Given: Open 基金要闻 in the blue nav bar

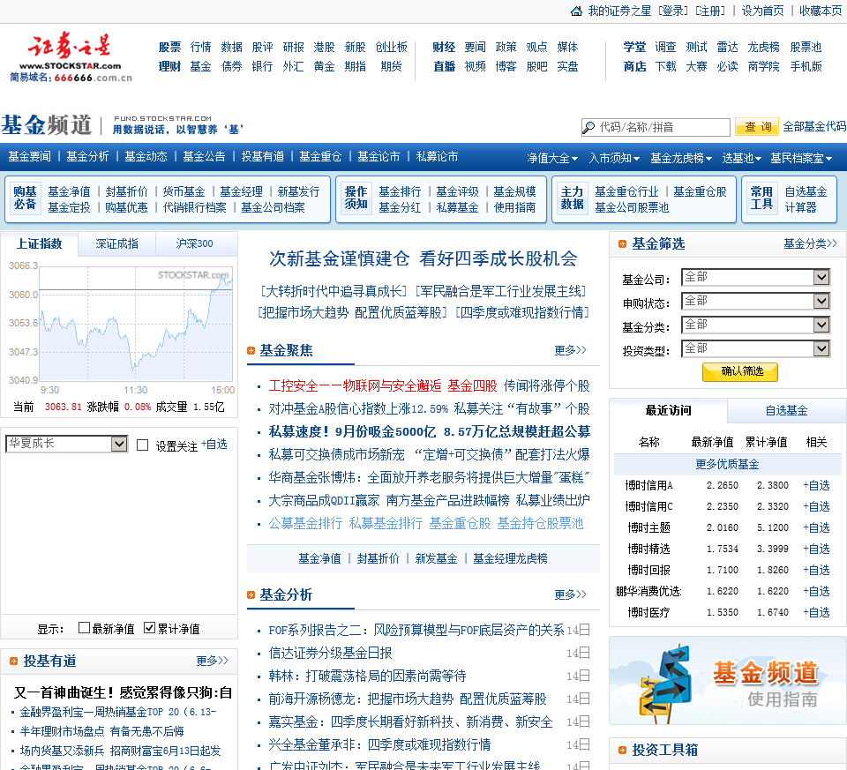Looking at the screenshot, I should point(30,157).
